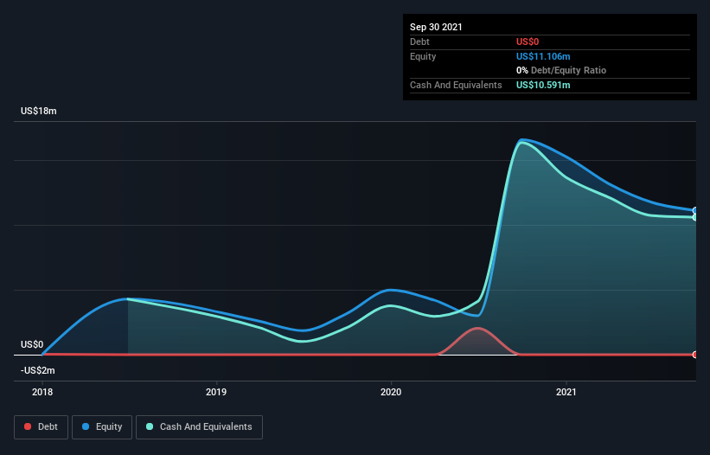Click the blue Equity legend dot

point(86,426)
